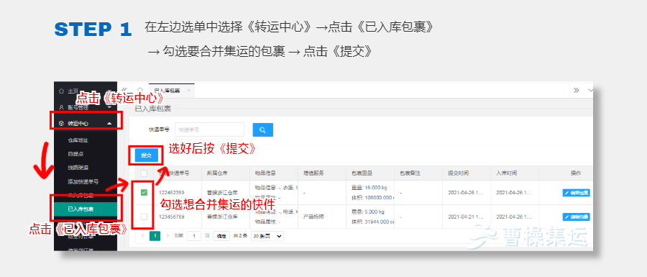The width and height of the screenshot is (647, 277).
Task: Open 仓库地址 in the sidebar
Action: click(x=78, y=140)
